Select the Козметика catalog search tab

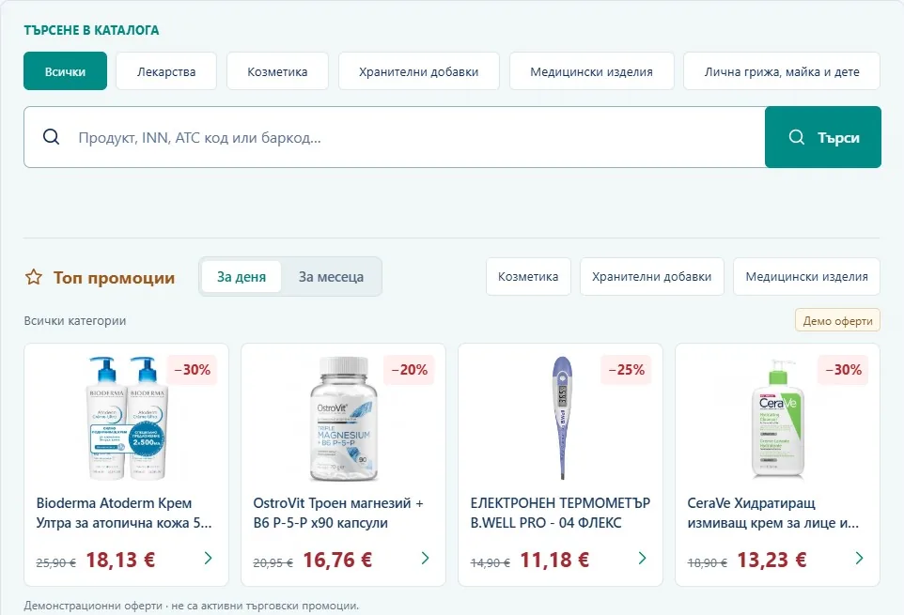click(277, 70)
